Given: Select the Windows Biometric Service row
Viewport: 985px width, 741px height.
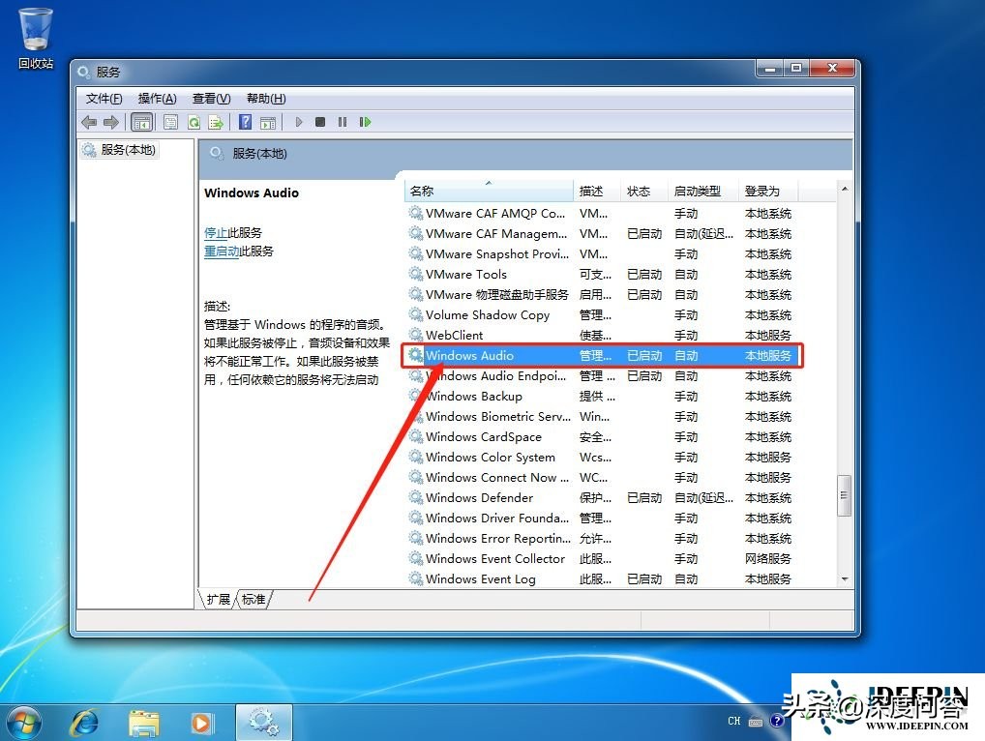Looking at the screenshot, I should 601,416.
